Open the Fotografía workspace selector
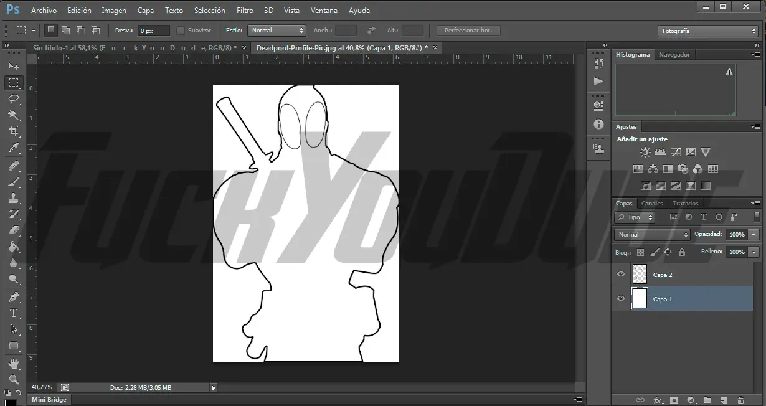Image resolution: width=766 pixels, height=406 pixels. coord(707,30)
